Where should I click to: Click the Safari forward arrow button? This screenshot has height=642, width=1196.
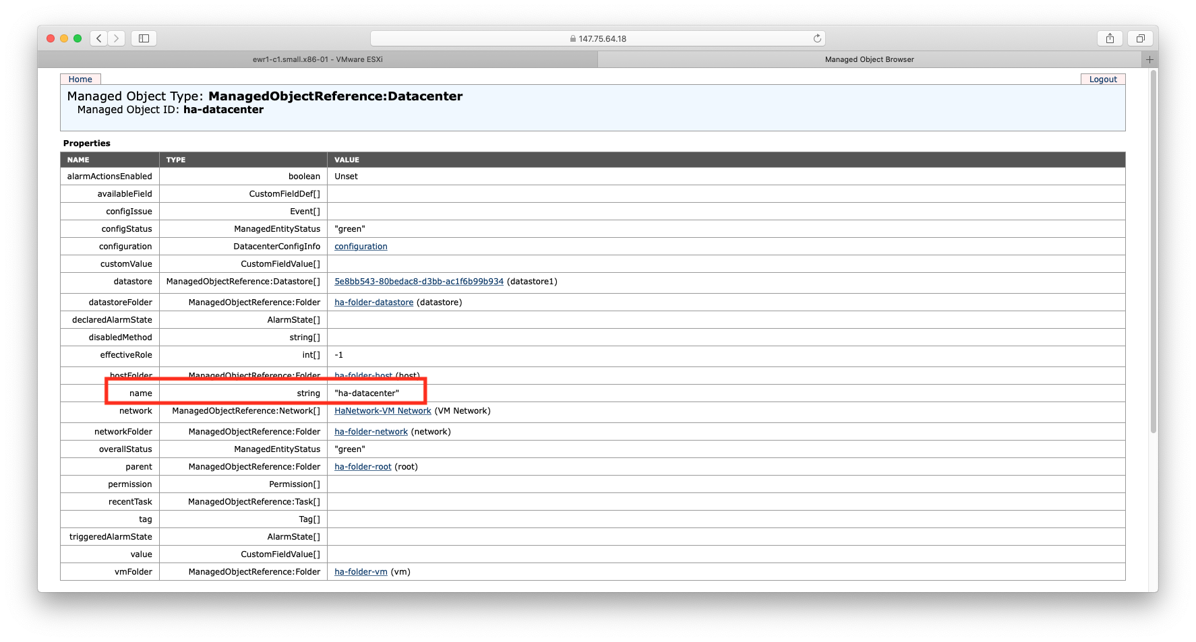pos(116,38)
